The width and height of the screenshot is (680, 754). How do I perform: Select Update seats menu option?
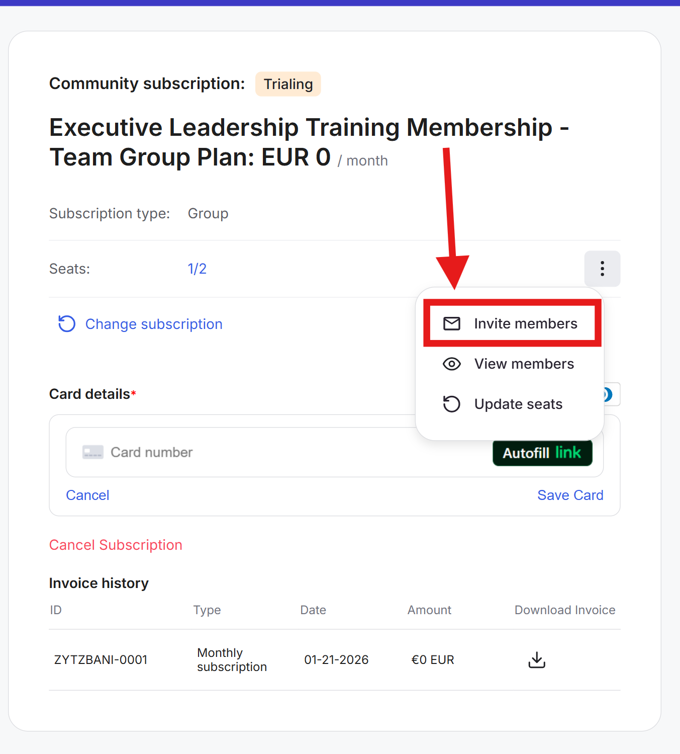(x=518, y=404)
